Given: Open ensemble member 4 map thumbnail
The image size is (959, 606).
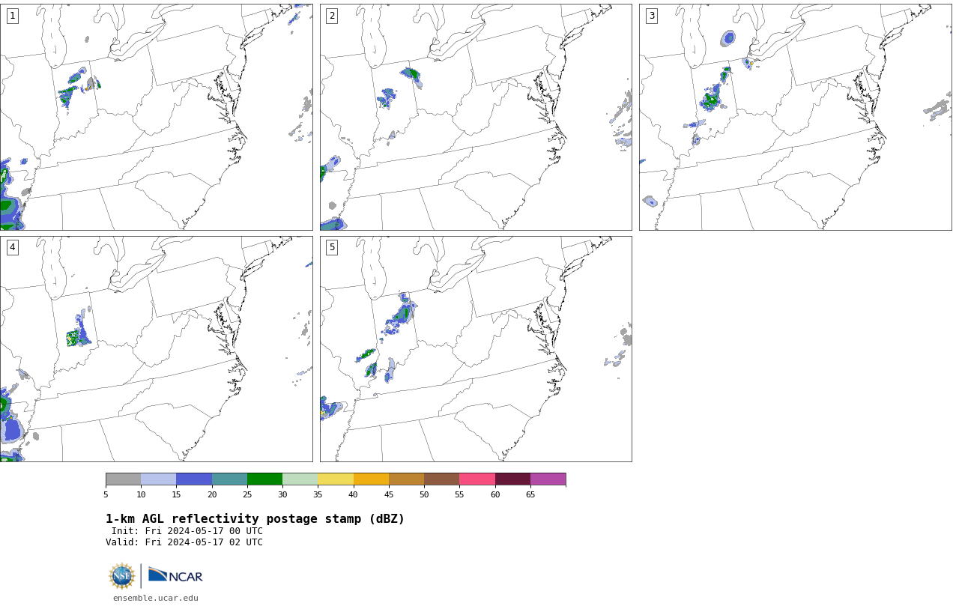Looking at the screenshot, I should pyautogui.click(x=156, y=349).
